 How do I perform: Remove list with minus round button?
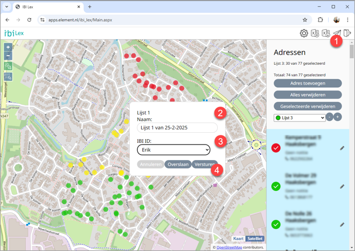point(329,117)
